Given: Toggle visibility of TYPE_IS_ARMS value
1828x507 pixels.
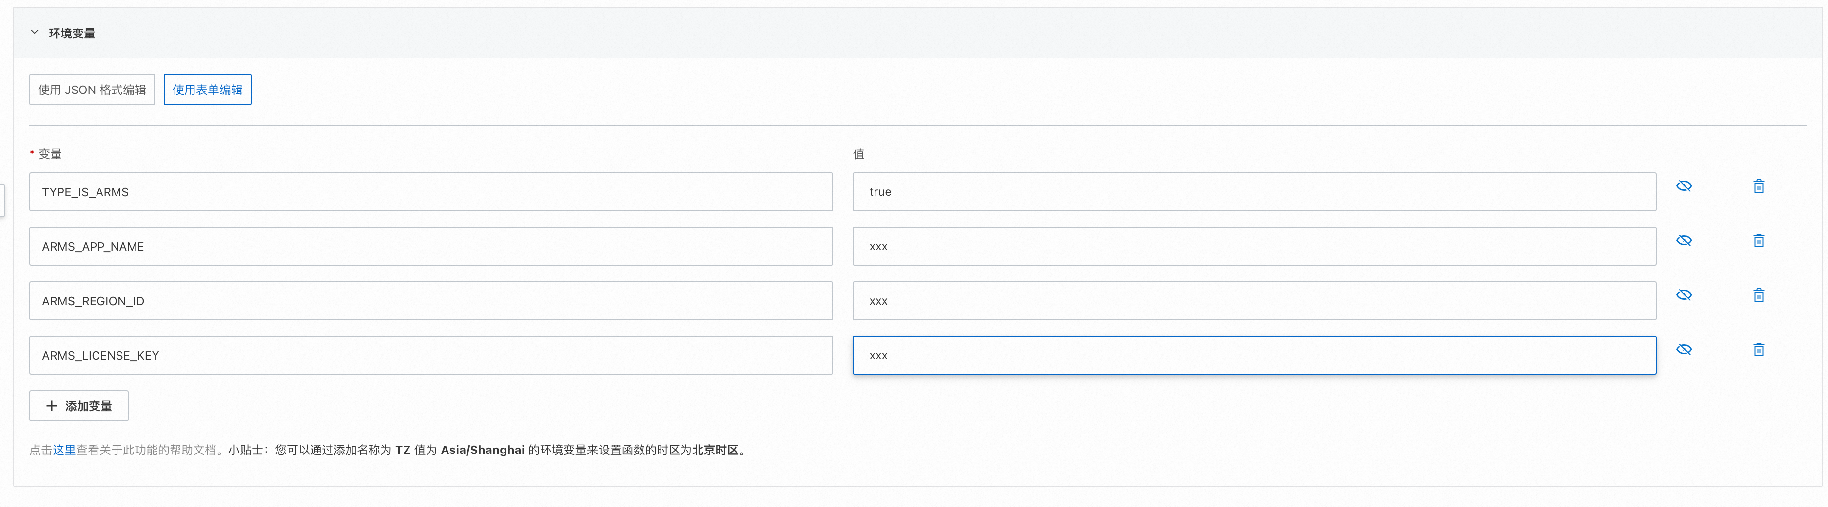Looking at the screenshot, I should [x=1684, y=186].
